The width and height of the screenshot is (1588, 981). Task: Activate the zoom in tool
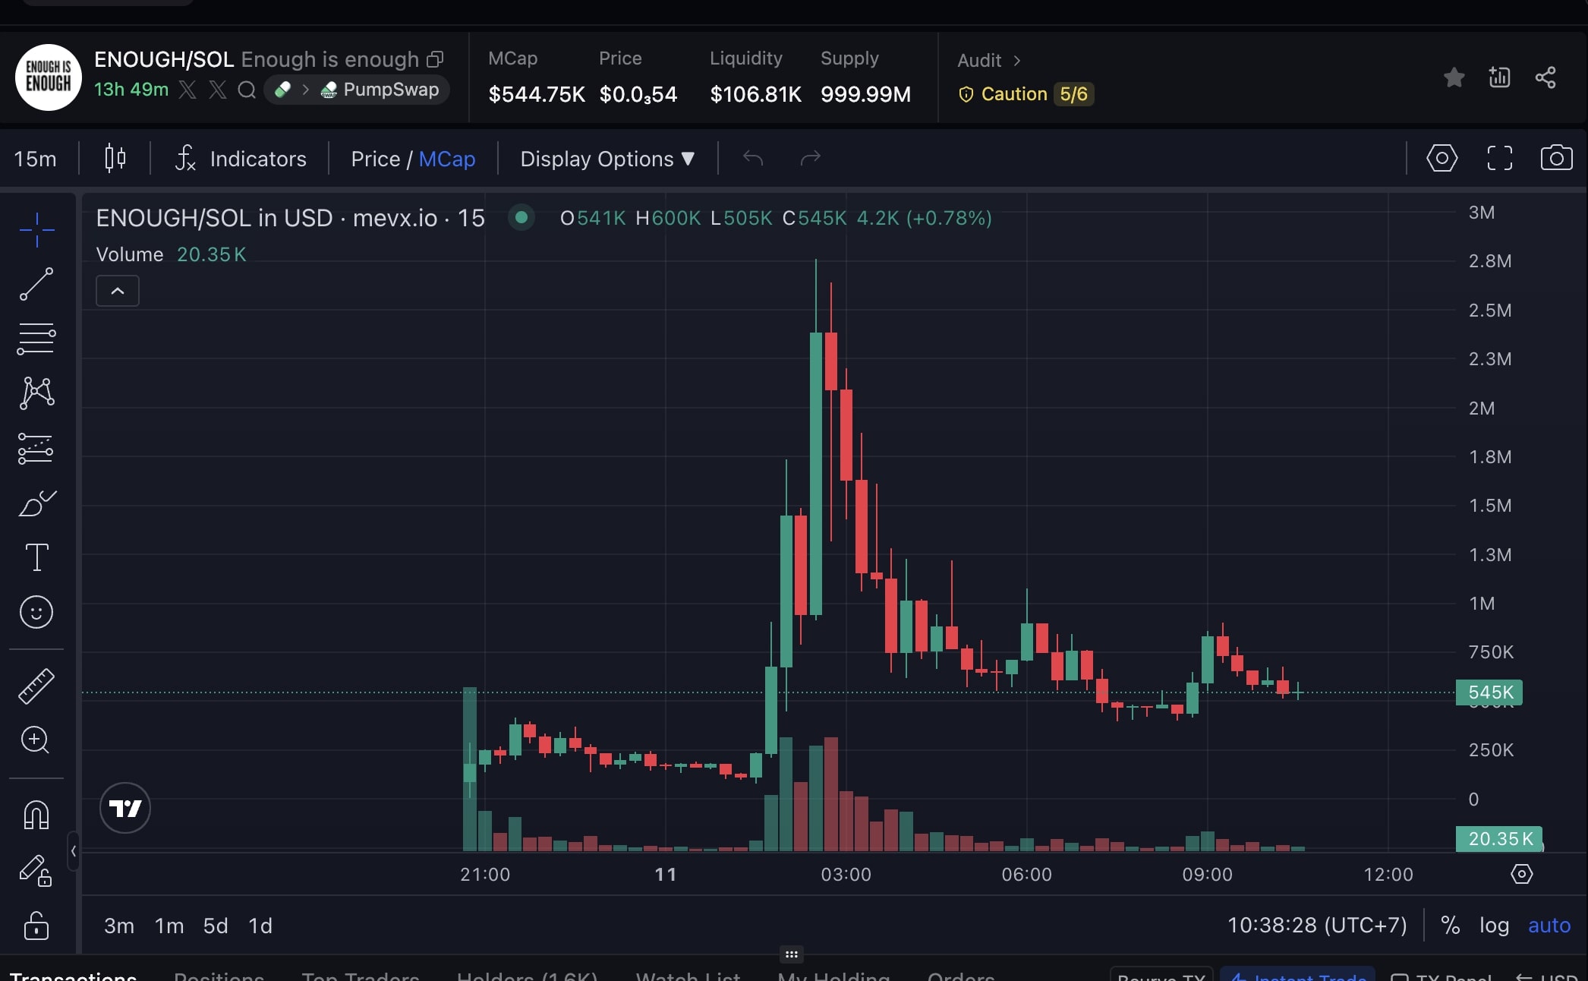[x=36, y=740]
